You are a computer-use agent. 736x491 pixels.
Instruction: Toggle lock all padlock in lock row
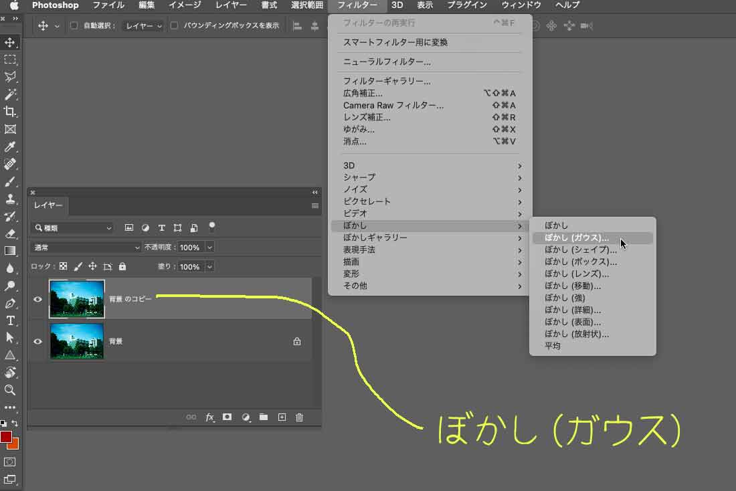click(x=122, y=267)
